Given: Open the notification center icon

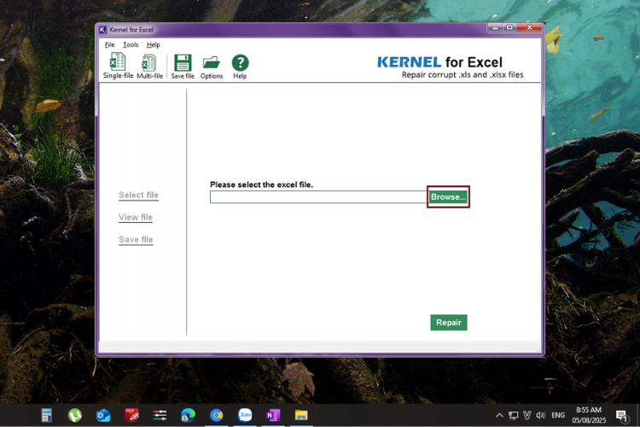Looking at the screenshot, I should (x=622, y=416).
